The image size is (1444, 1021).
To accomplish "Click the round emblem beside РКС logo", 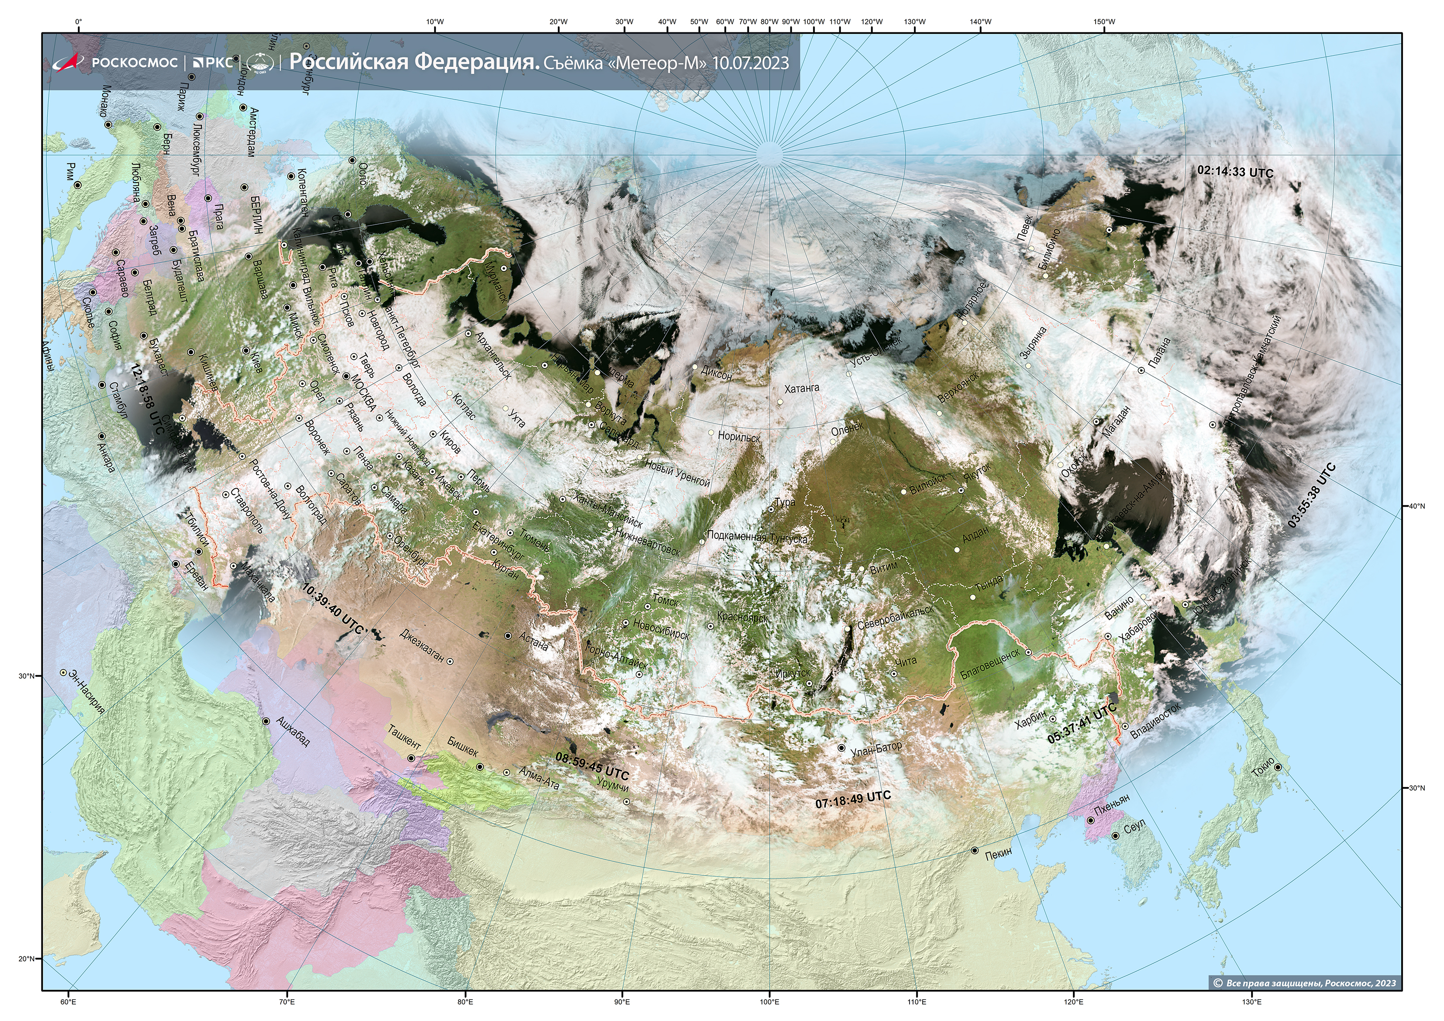I will point(260,62).
